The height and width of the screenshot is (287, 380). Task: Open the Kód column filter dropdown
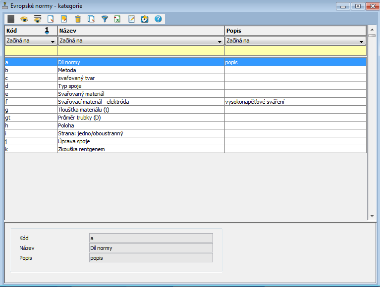click(x=53, y=41)
